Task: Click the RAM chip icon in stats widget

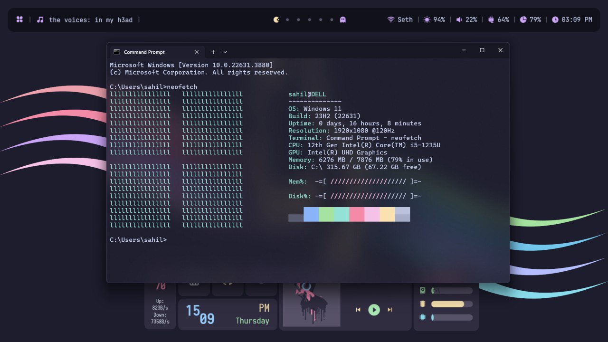Action: (423, 304)
